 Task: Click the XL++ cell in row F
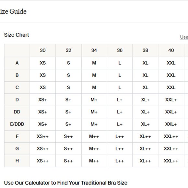145,136
